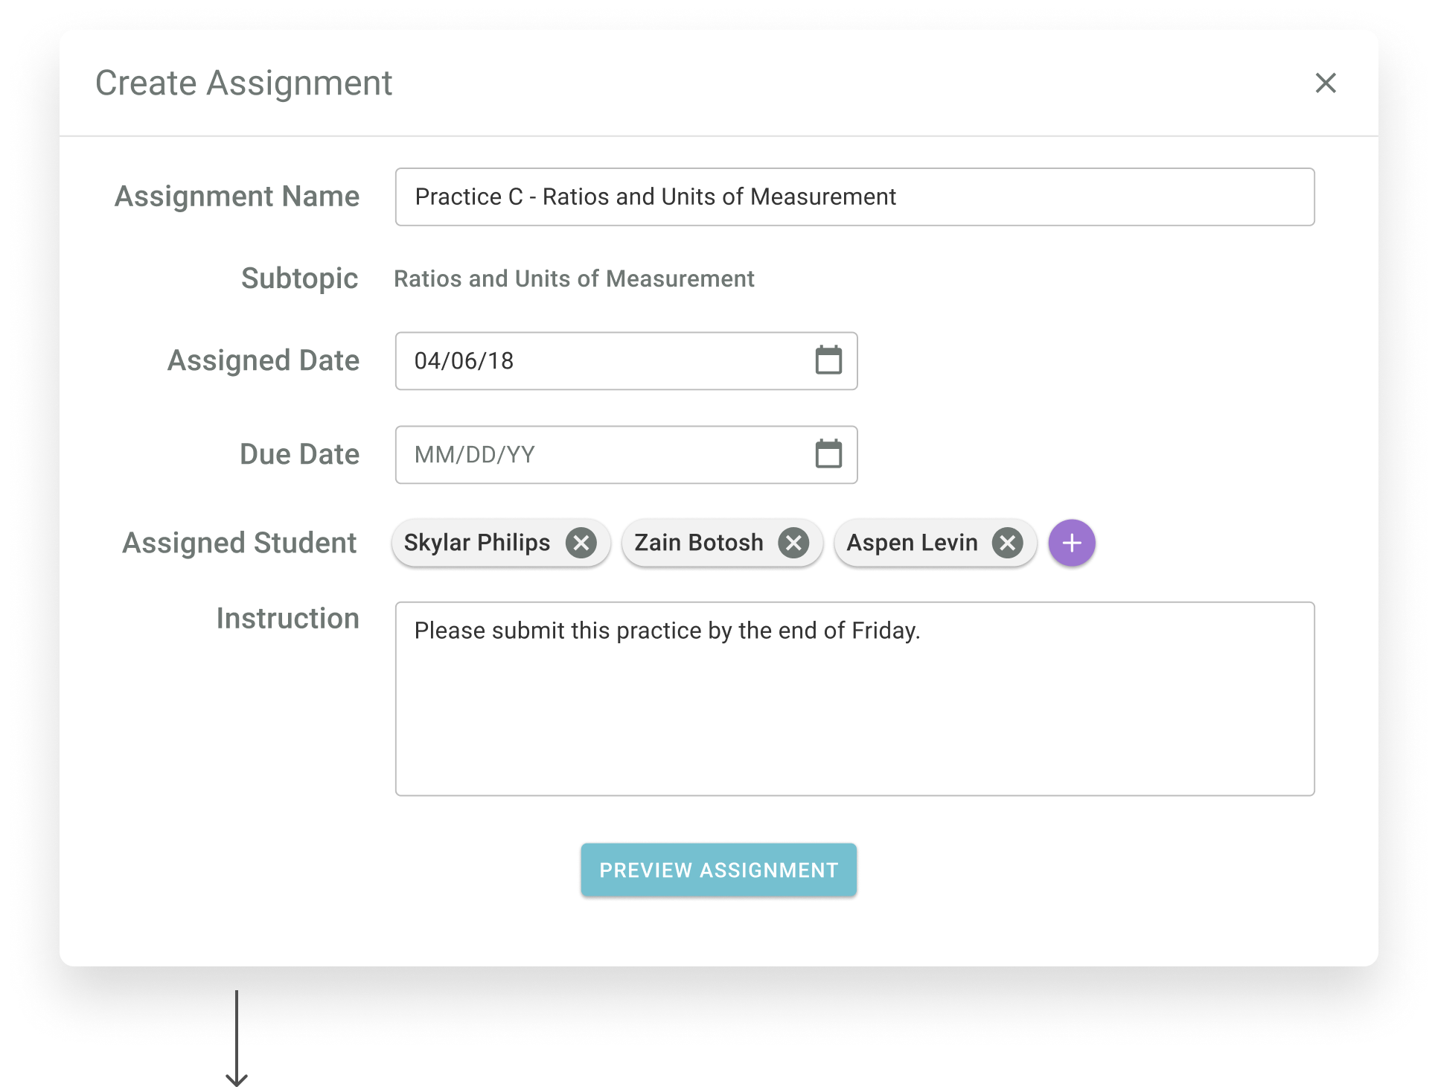This screenshot has width=1438, height=1087.
Task: Click the empty Due Date MM/DD/YY field
Action: [x=595, y=455]
